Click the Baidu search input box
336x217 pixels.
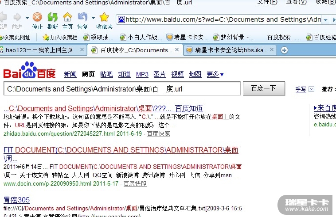[x=122, y=88]
